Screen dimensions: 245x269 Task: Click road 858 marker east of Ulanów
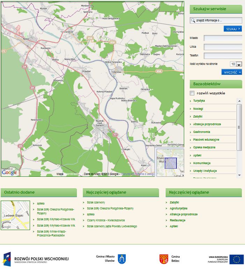tap(159, 71)
